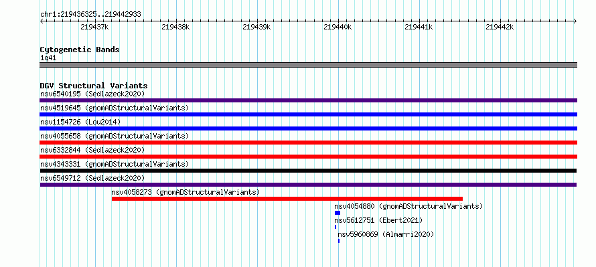The image size is (596, 267).
Task: Click the 219441k ruler position
Action: tap(419, 27)
